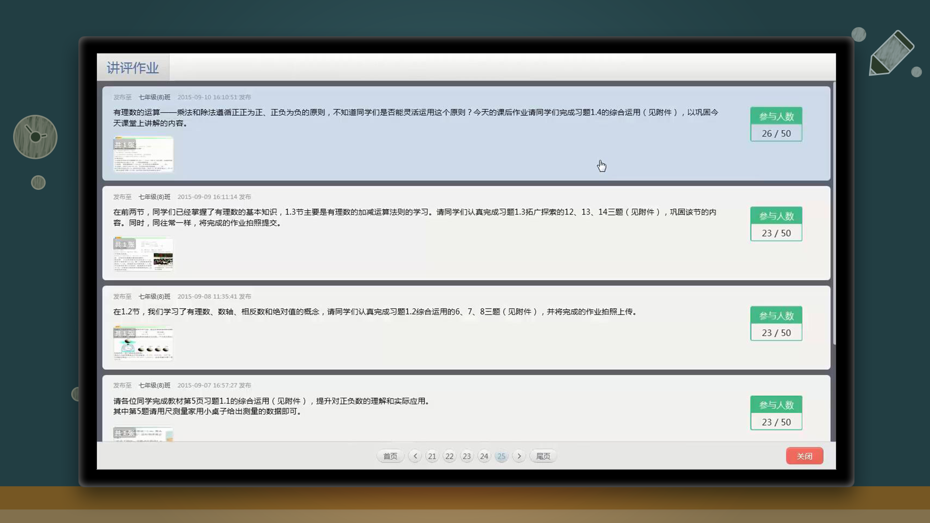930x523 pixels.
Task: Click the 参与人数 26 / 50 box
Action: point(776,124)
